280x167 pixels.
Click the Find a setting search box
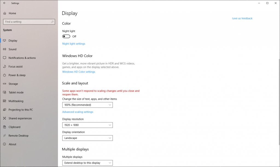29,22
